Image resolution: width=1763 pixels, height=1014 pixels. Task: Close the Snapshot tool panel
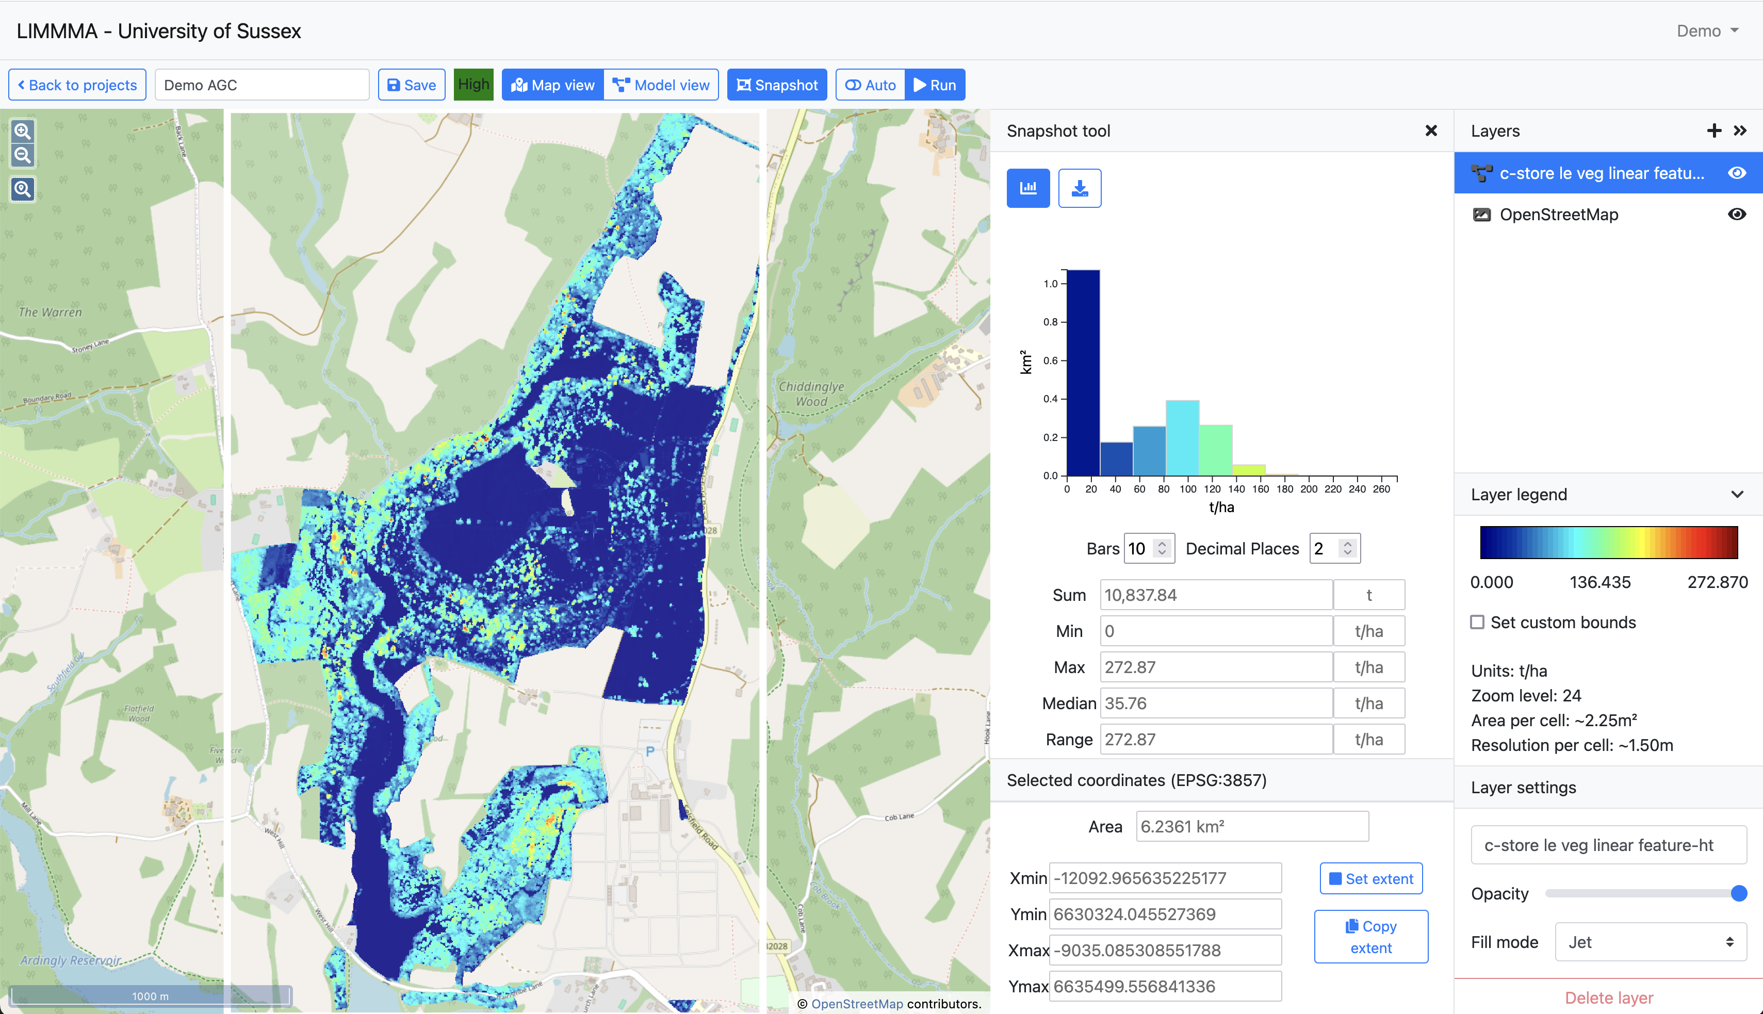(1431, 131)
